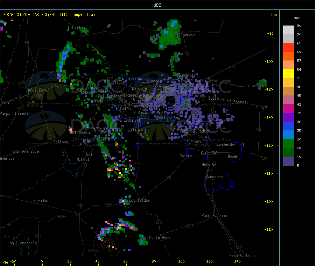Click the Carmensa location label
Screen dimensions: 315x266
(214, 177)
